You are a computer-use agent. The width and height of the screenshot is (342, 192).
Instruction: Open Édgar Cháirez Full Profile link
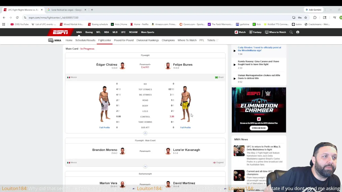tap(104, 127)
